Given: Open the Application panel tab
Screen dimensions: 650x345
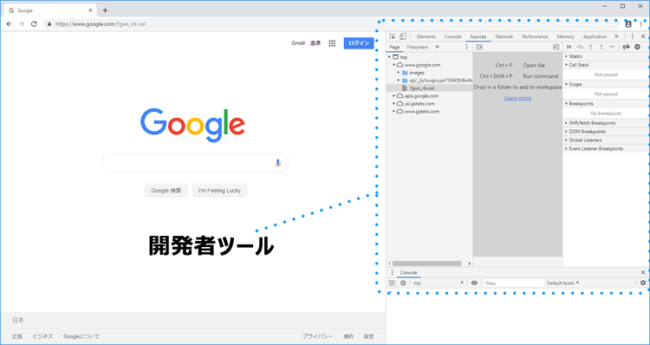Looking at the screenshot, I should 595,36.
